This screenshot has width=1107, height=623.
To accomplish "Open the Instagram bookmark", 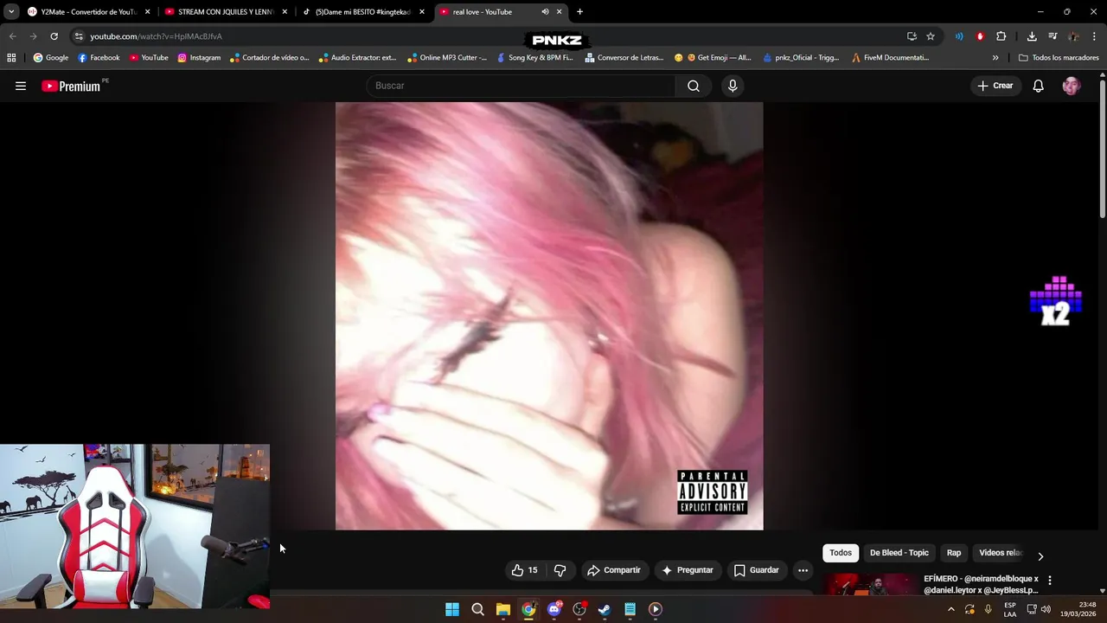I will (x=199, y=58).
